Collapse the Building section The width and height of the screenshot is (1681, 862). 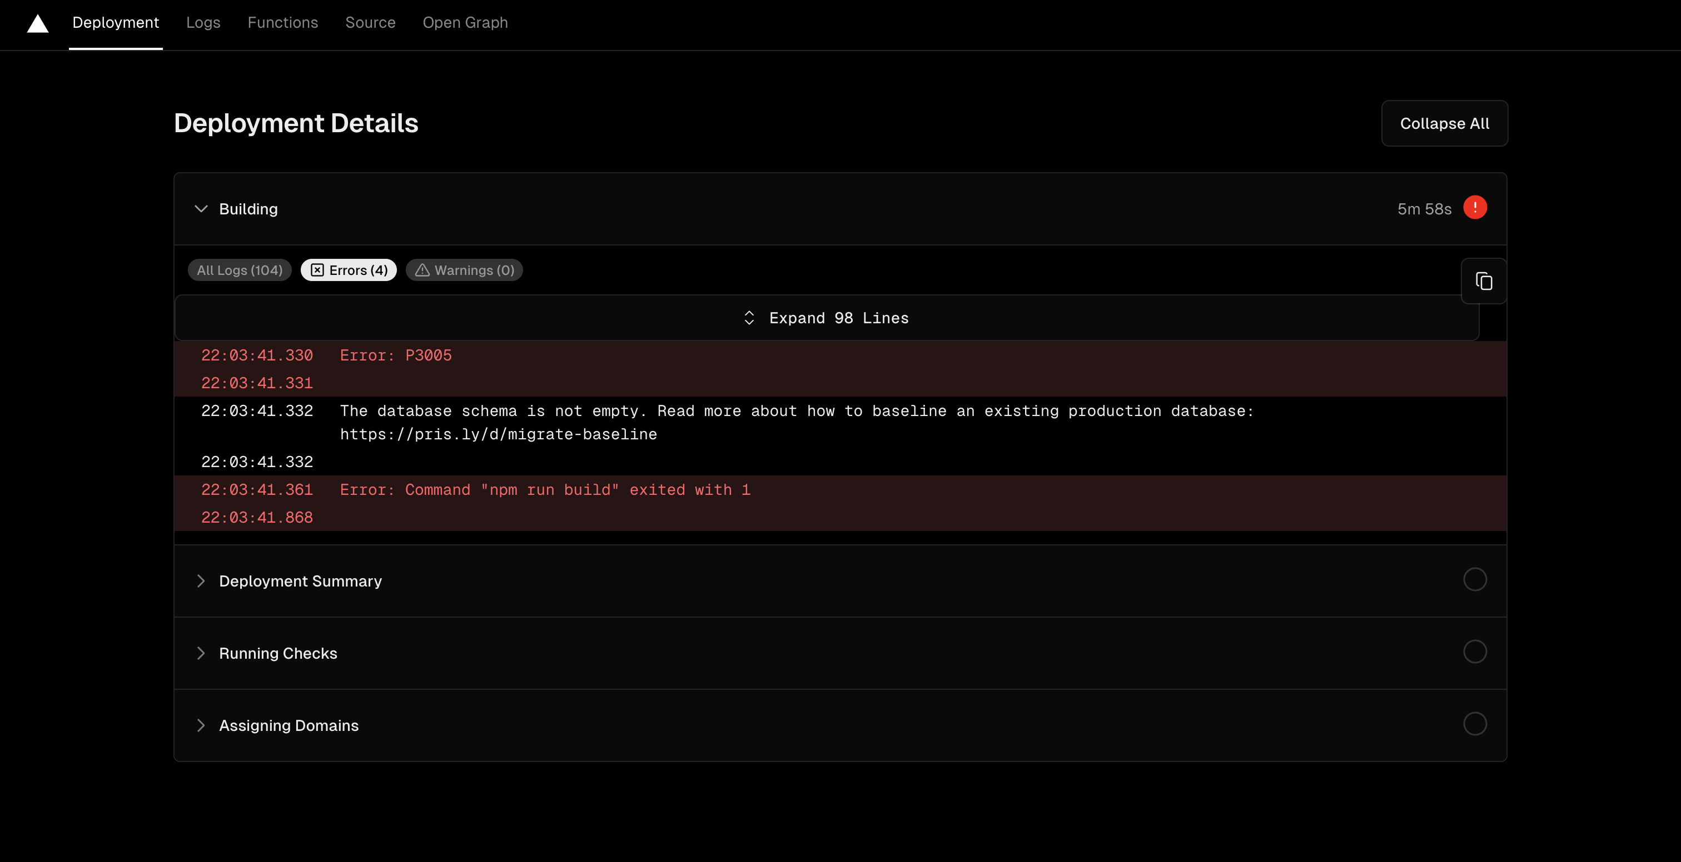click(201, 209)
